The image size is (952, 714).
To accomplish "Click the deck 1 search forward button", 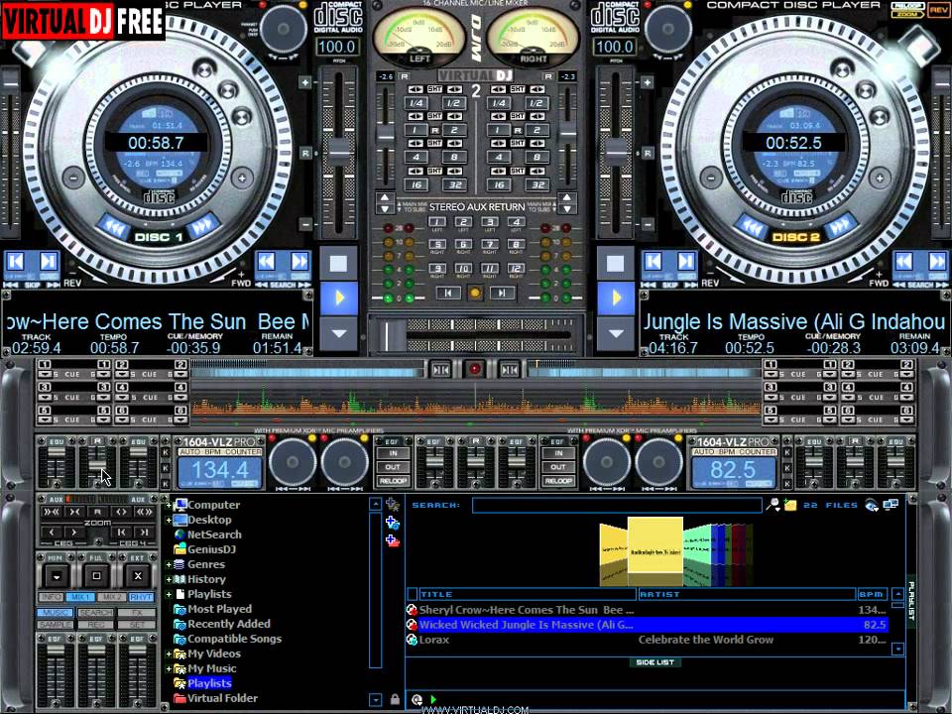I will click(299, 262).
